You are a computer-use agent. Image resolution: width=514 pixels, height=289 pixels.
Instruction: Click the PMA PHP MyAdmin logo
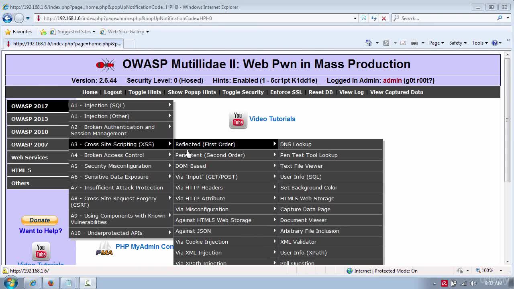(x=104, y=248)
